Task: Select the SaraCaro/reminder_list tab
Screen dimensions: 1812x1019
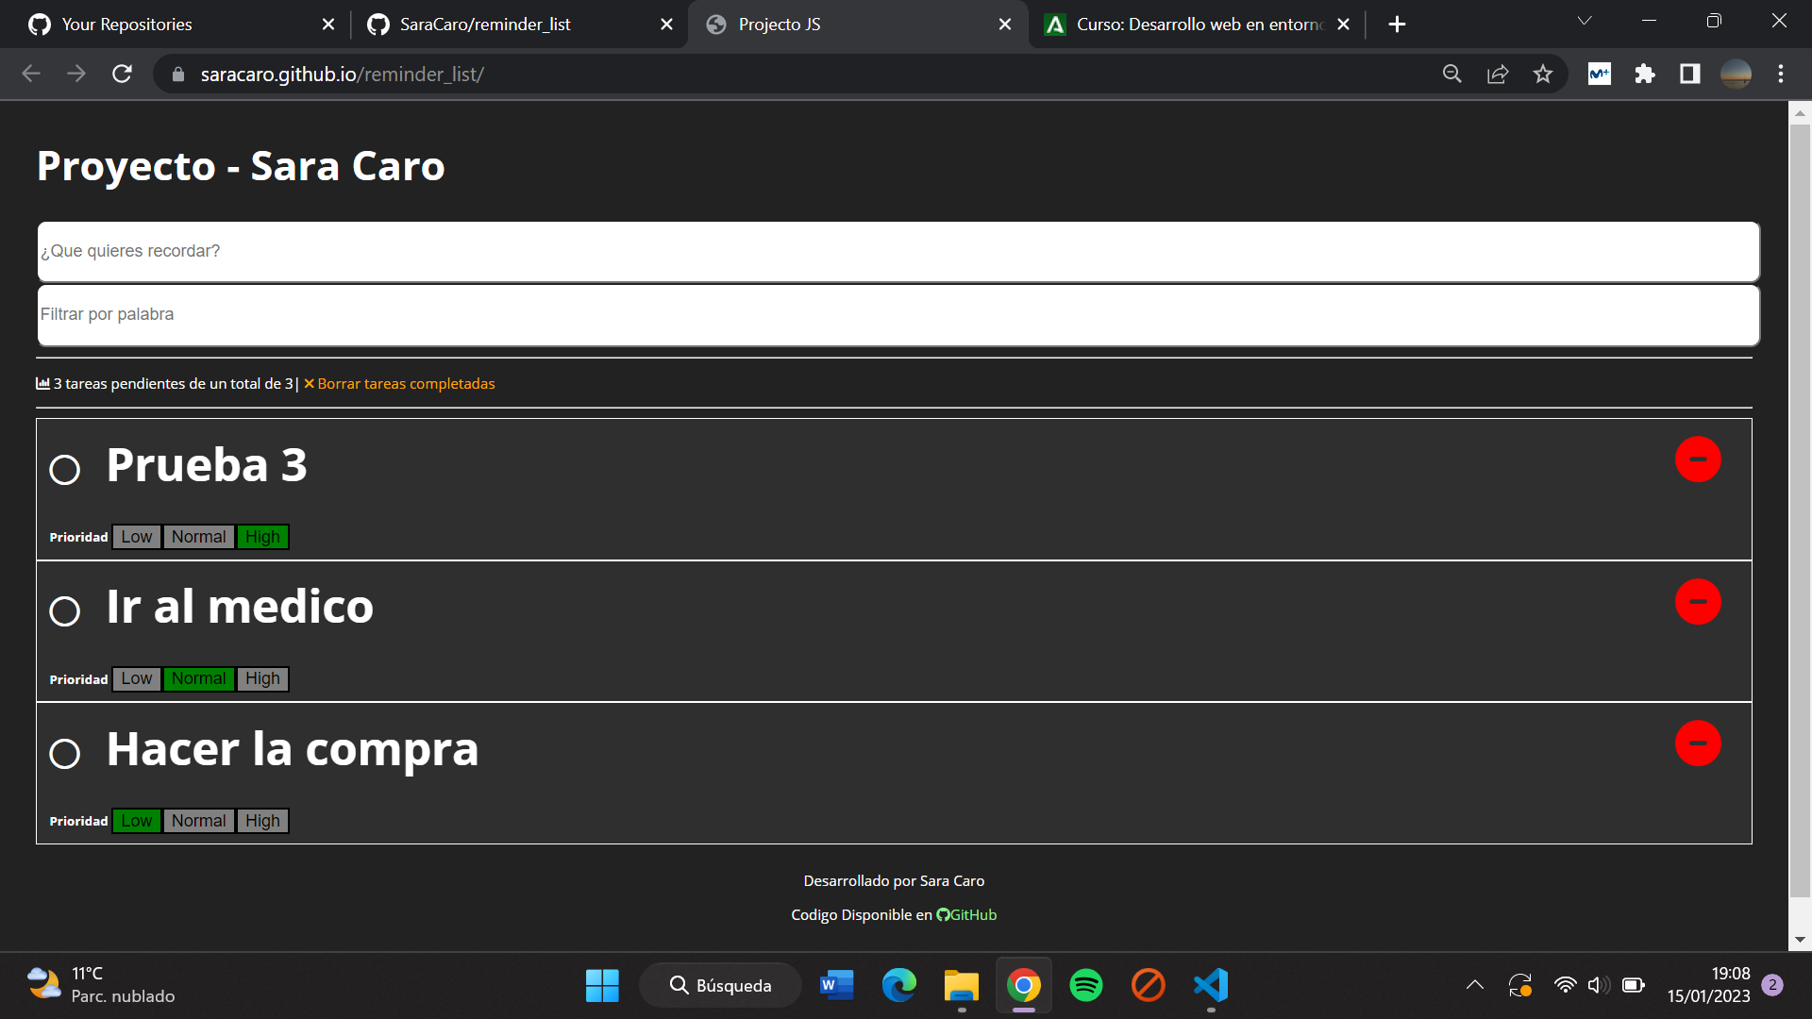Action: (486, 24)
